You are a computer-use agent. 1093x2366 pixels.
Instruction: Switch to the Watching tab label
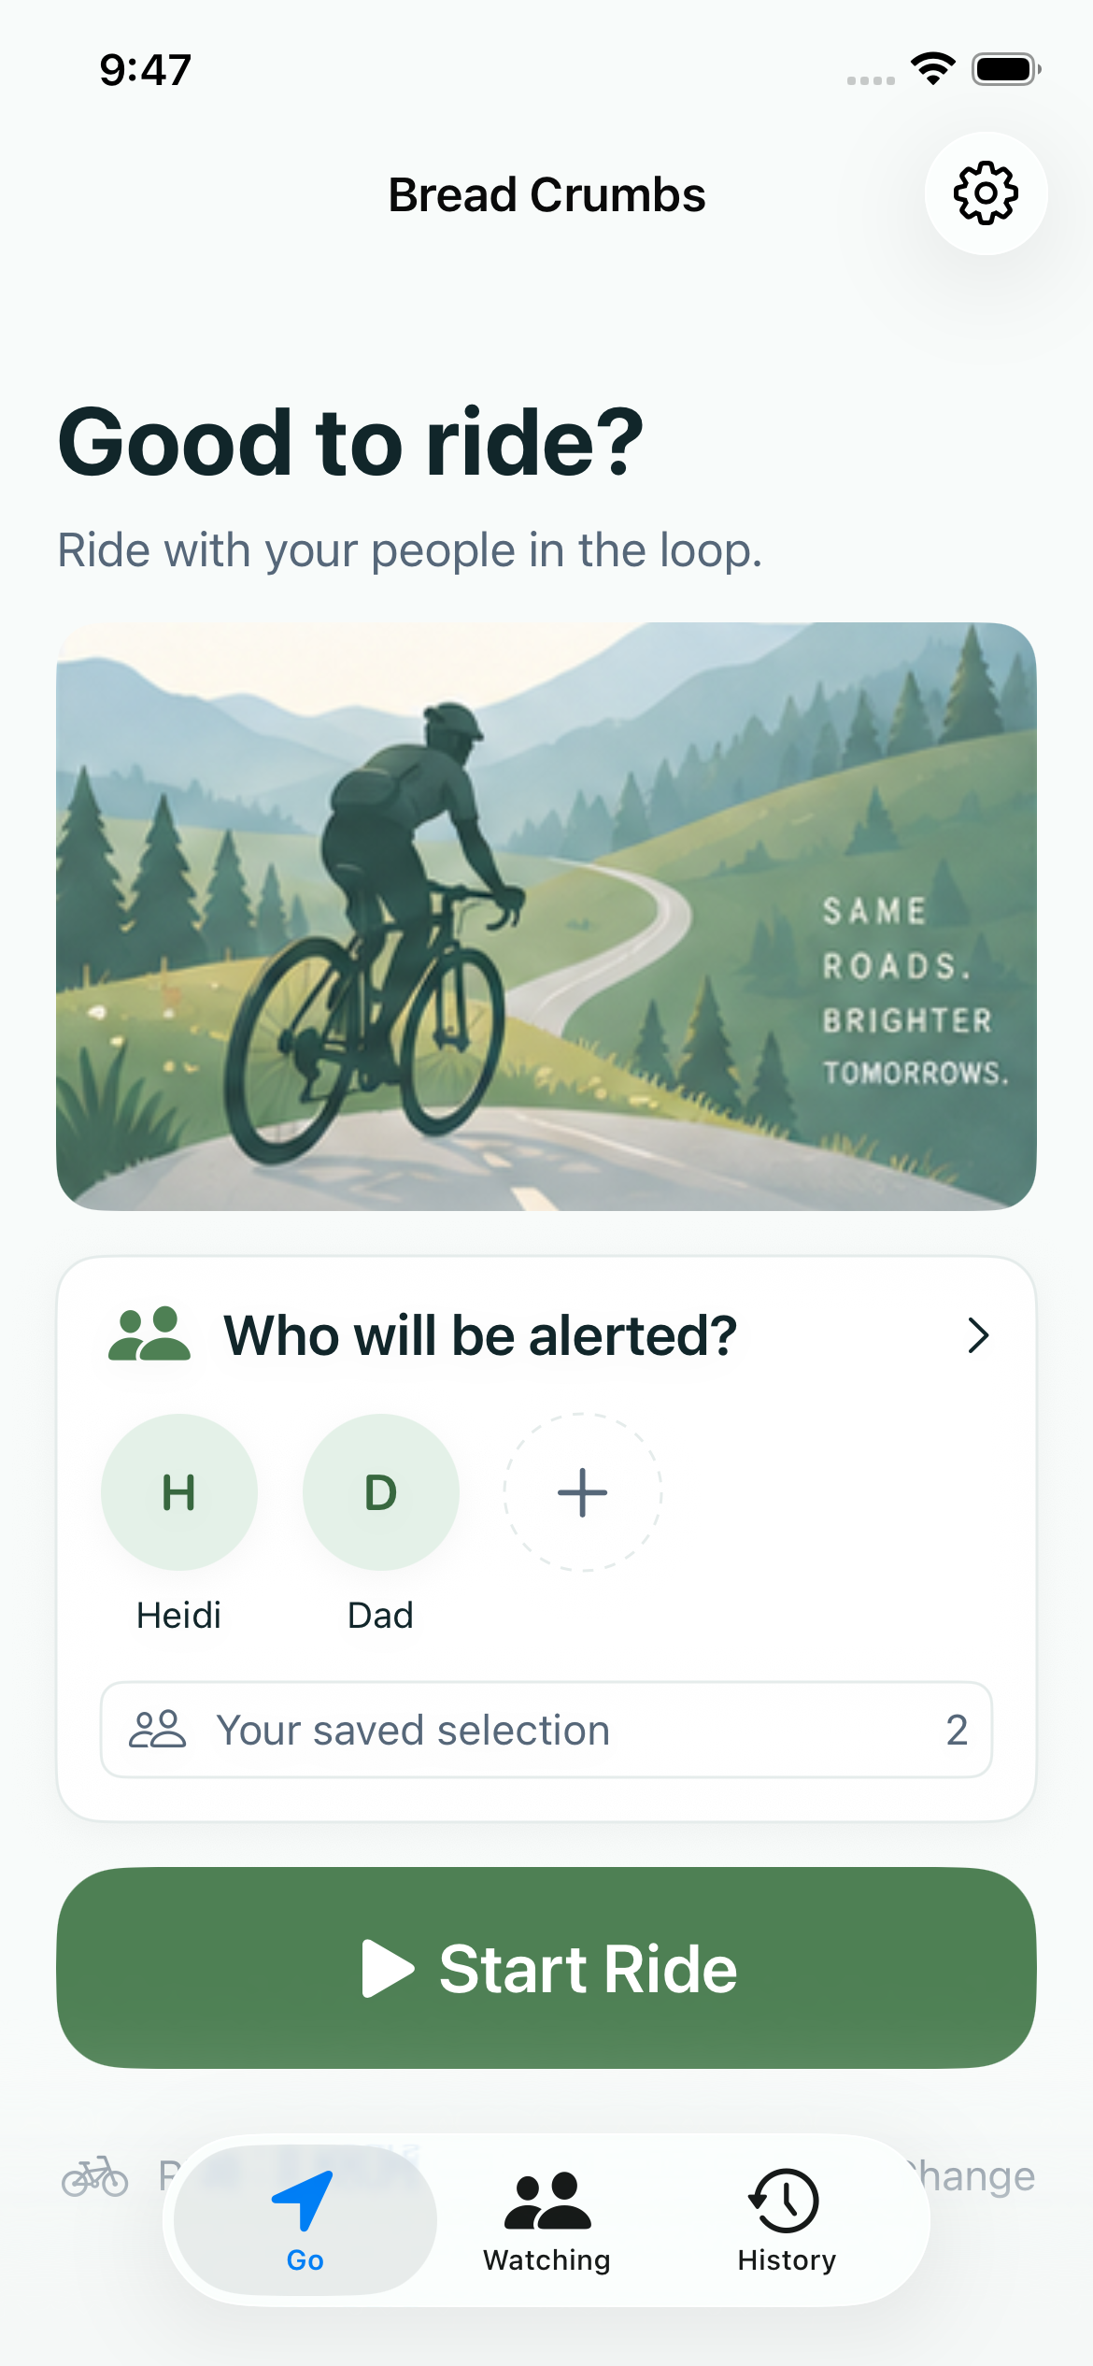click(x=547, y=2259)
